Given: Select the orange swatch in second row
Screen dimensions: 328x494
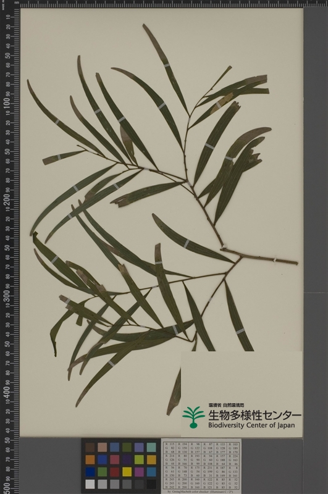Looking at the screenshot, I should coord(90,459).
